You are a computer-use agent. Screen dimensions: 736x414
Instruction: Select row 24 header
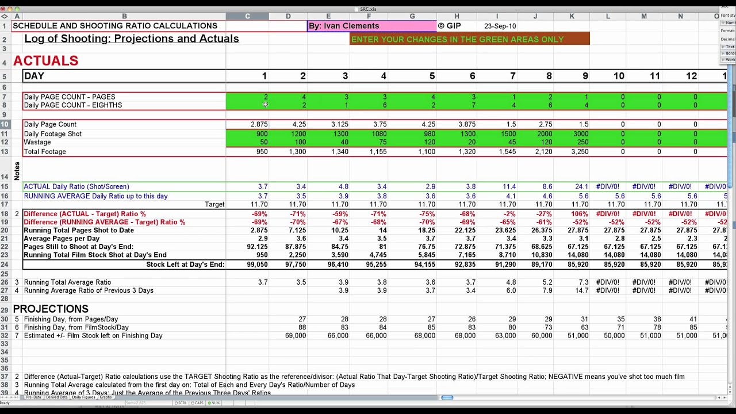[5, 264]
